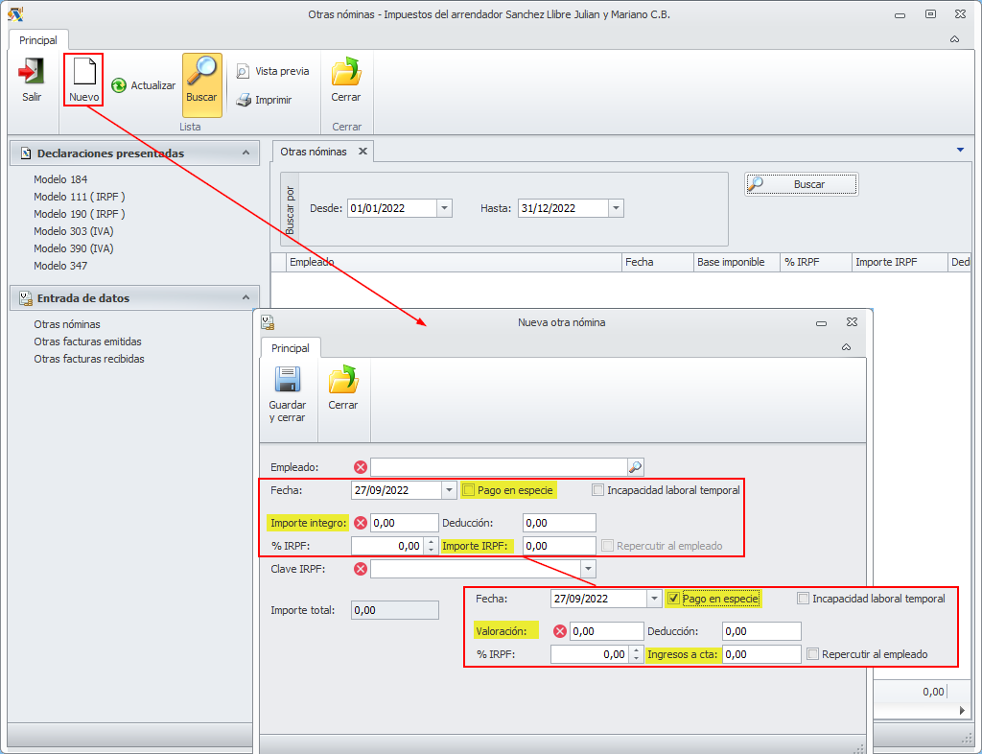Sort by Base imponible column header
Image resolution: width=982 pixels, height=754 pixels.
(x=736, y=263)
